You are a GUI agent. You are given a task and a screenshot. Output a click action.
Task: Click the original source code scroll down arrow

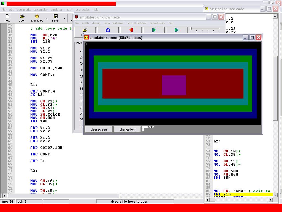(275, 195)
